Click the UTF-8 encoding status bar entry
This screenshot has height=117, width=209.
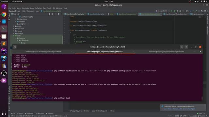point(185,116)
